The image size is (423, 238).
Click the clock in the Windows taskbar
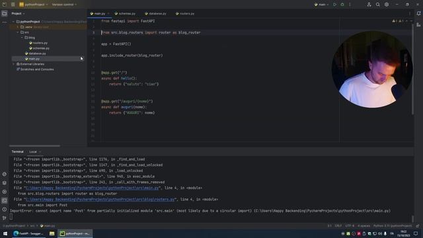403,233
